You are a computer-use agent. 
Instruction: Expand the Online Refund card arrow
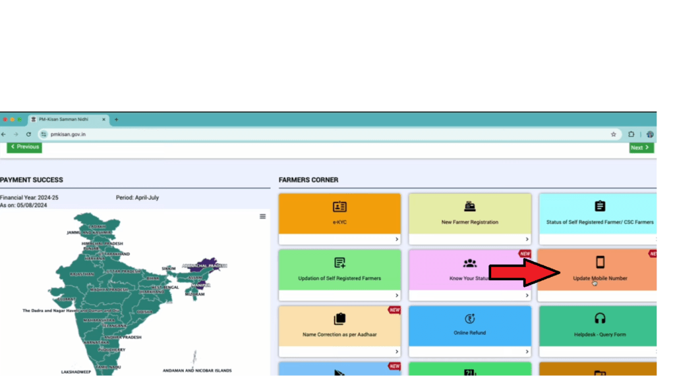point(527,352)
